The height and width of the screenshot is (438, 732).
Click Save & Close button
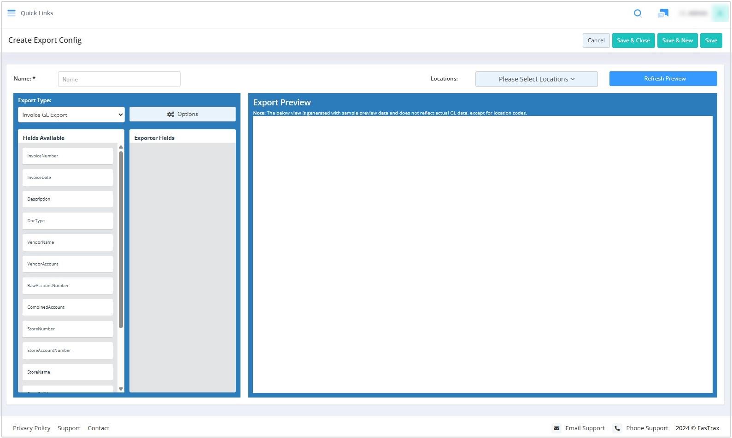click(x=633, y=40)
